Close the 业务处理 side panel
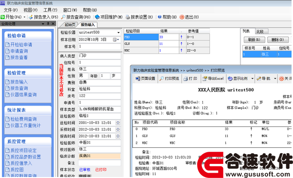The image size is (293, 178). [53, 23]
